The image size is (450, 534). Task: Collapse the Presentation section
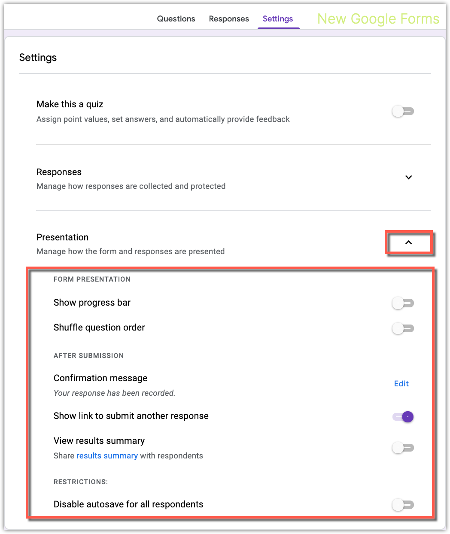coord(408,242)
